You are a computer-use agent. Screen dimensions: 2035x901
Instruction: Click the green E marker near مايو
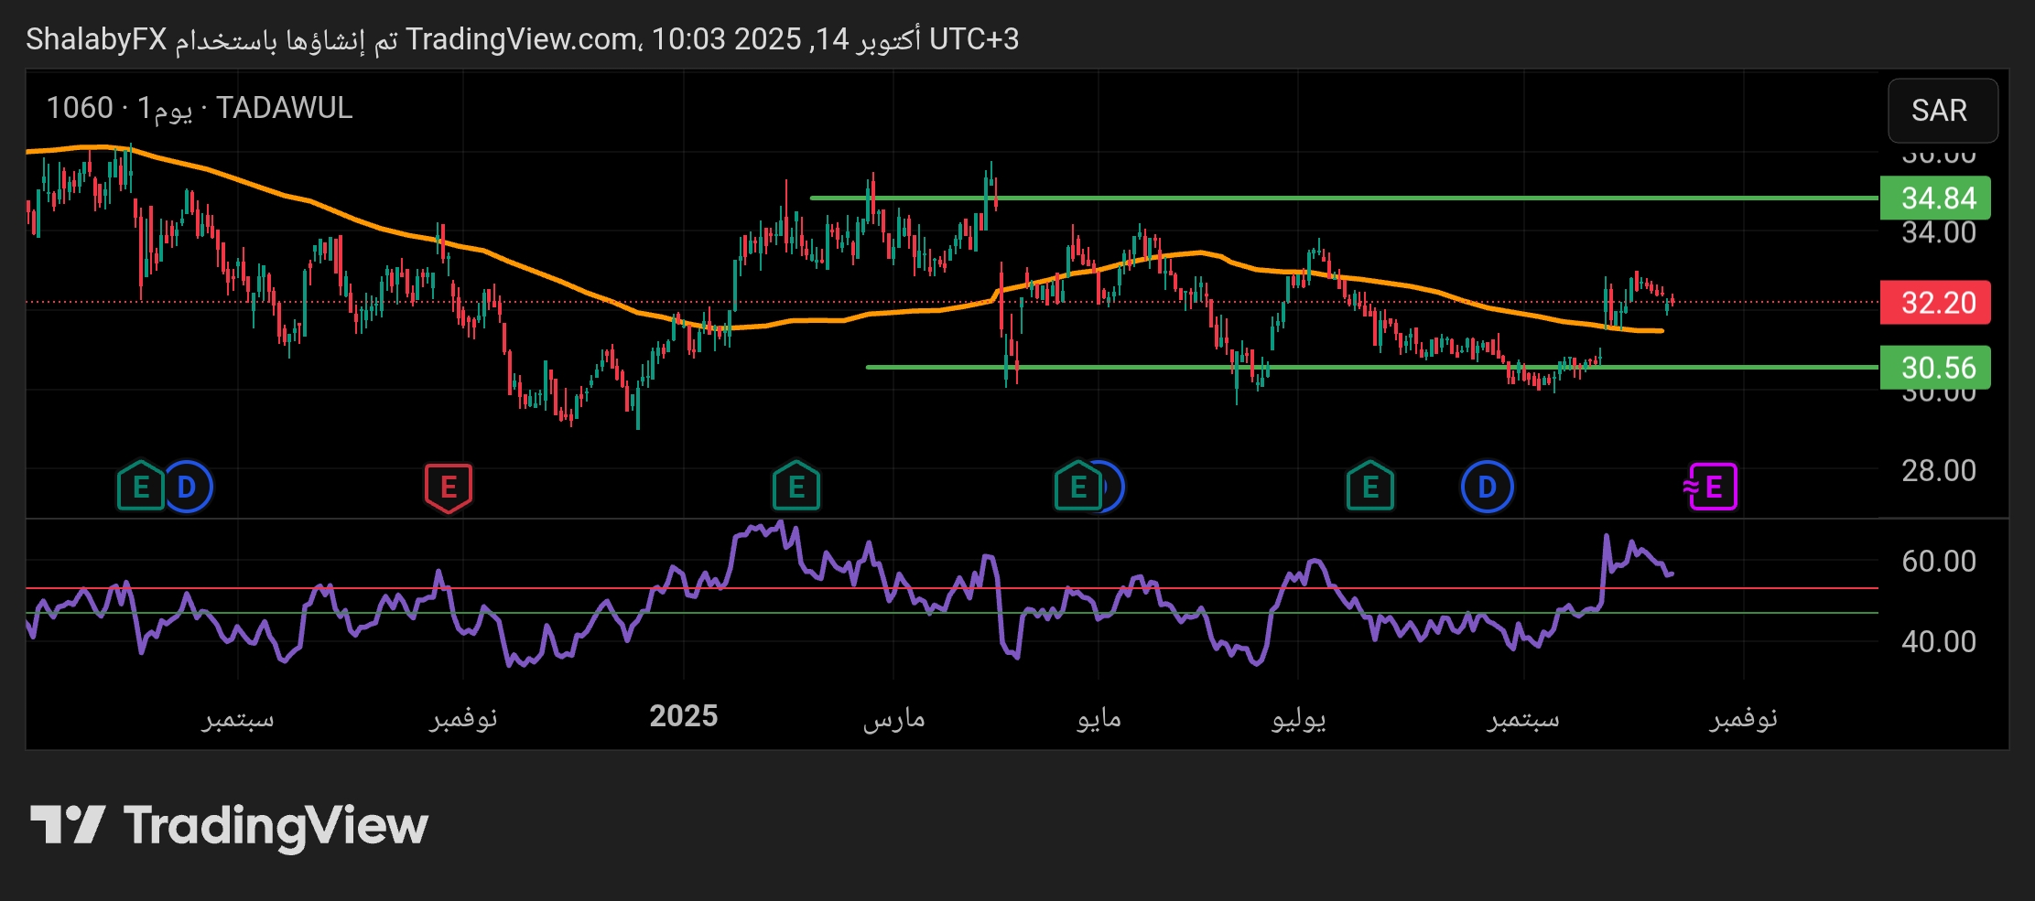1077,487
